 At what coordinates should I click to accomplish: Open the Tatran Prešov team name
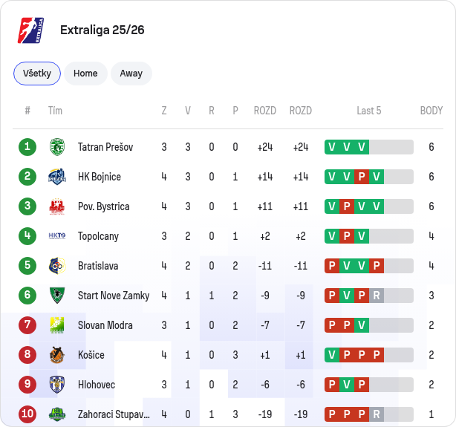(x=105, y=147)
